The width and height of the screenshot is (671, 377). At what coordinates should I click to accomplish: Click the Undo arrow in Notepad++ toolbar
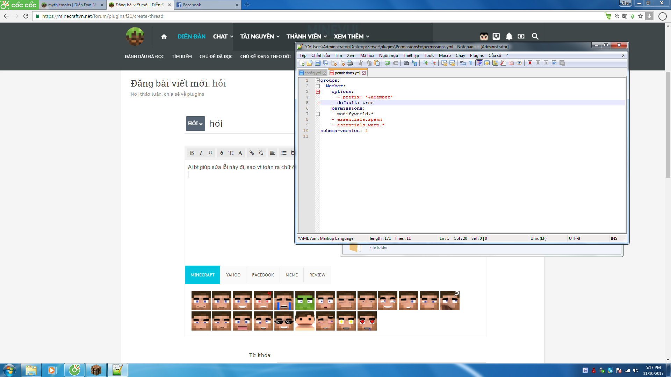[x=387, y=63]
